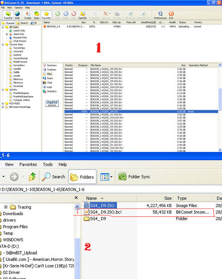The image size is (222, 279).
Task: Open the View menu in BitComet
Action: point(10,8)
